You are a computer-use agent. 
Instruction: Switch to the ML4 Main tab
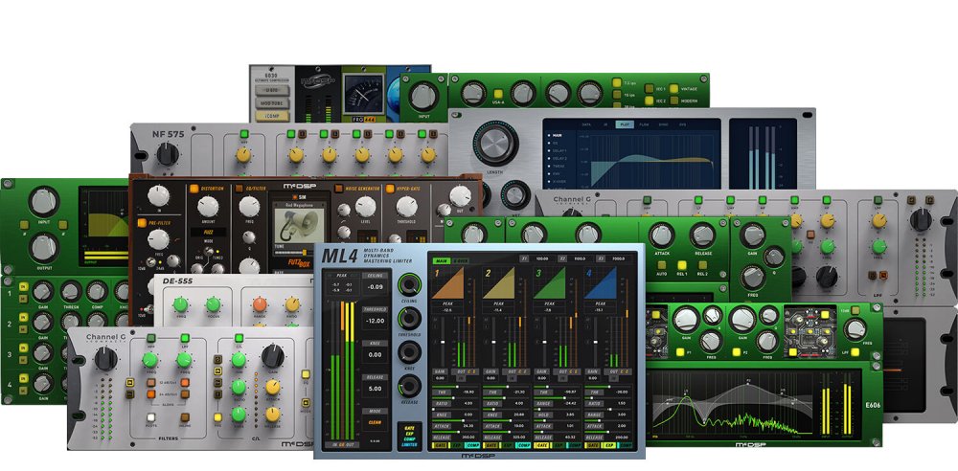coord(442,259)
